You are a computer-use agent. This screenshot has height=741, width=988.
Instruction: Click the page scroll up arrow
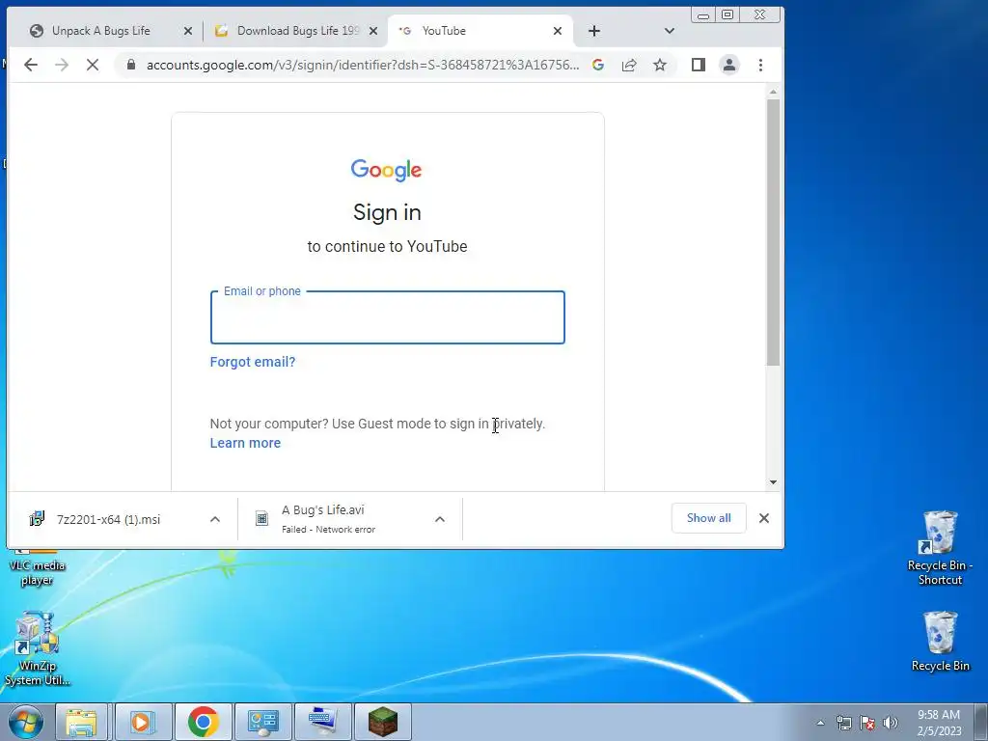click(773, 92)
